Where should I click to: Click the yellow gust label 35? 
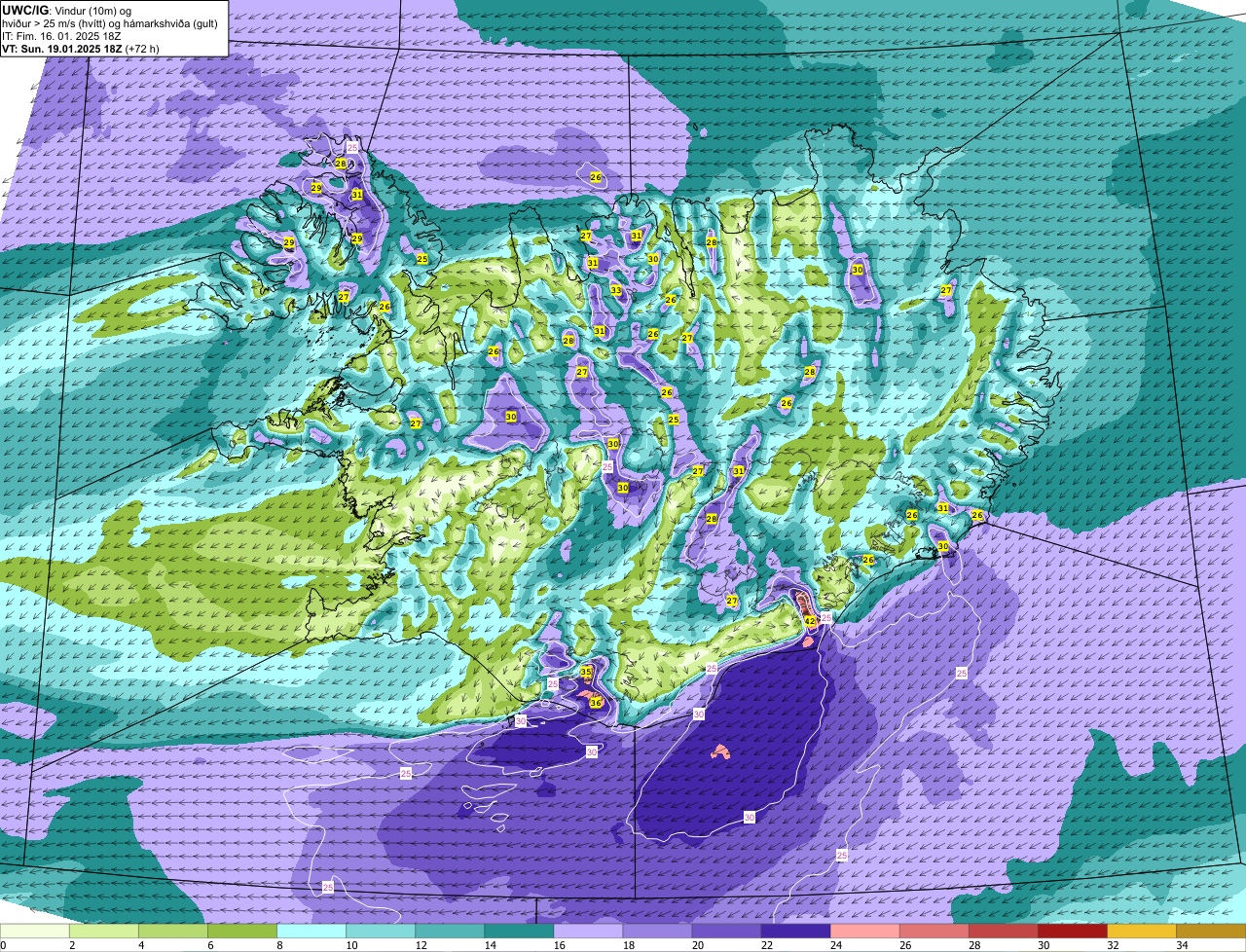pyautogui.click(x=586, y=672)
